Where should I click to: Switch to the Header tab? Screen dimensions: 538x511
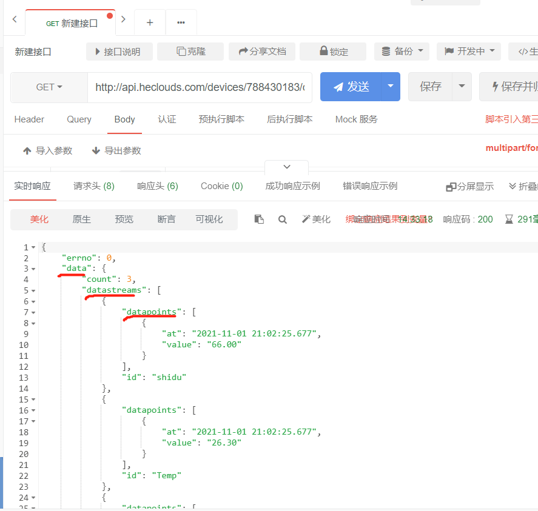(29, 119)
